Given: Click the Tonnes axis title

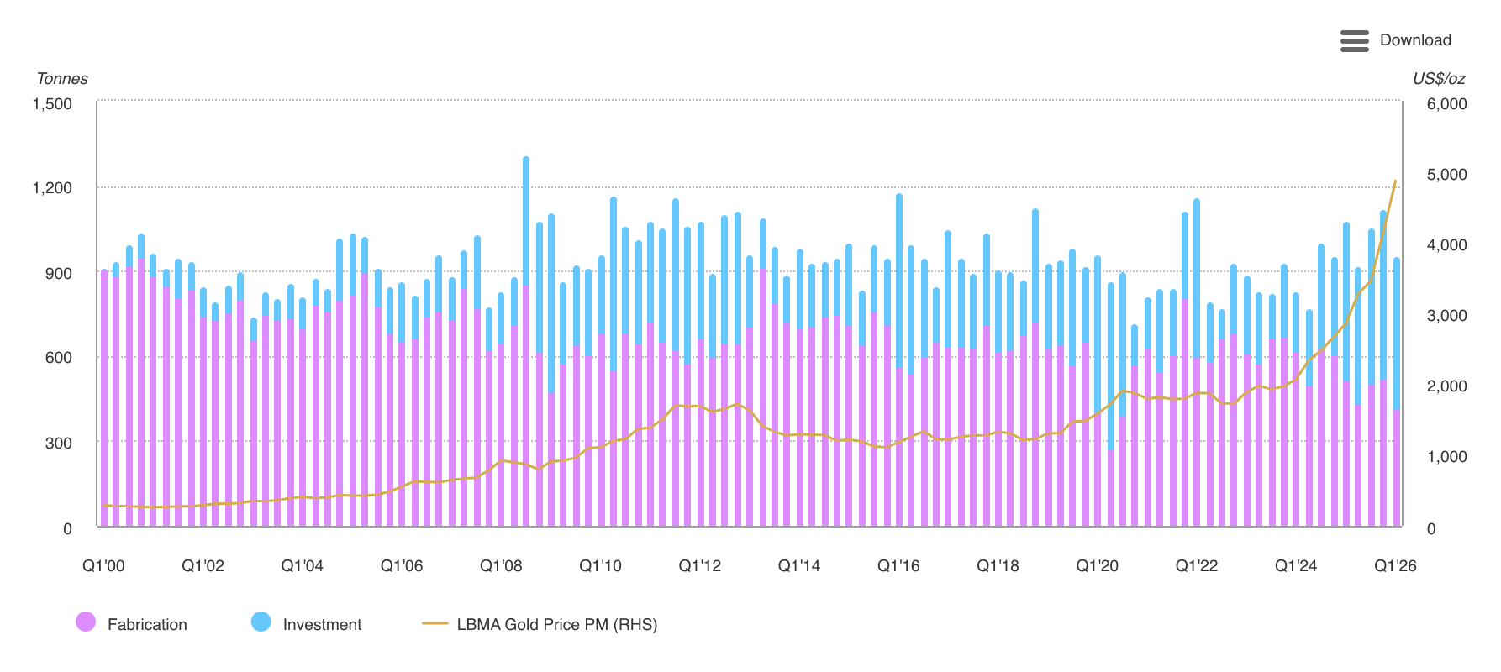Looking at the screenshot, I should [x=62, y=79].
